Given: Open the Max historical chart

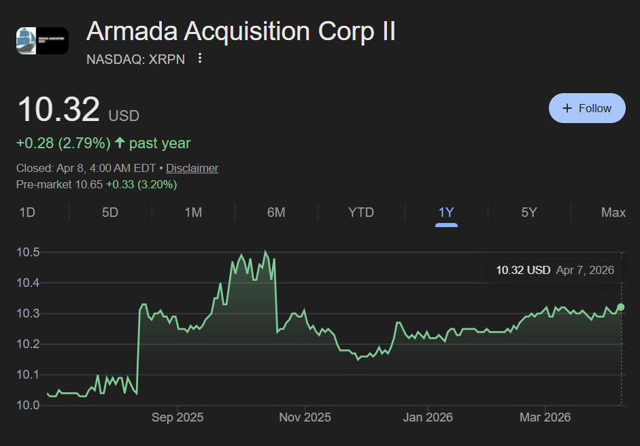Looking at the screenshot, I should 613,212.
